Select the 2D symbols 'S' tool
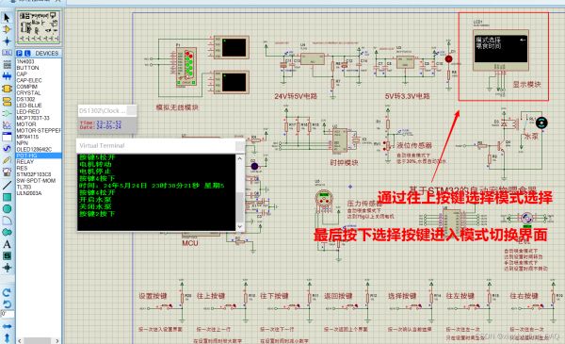This screenshot has height=344, width=565. click(x=7, y=255)
